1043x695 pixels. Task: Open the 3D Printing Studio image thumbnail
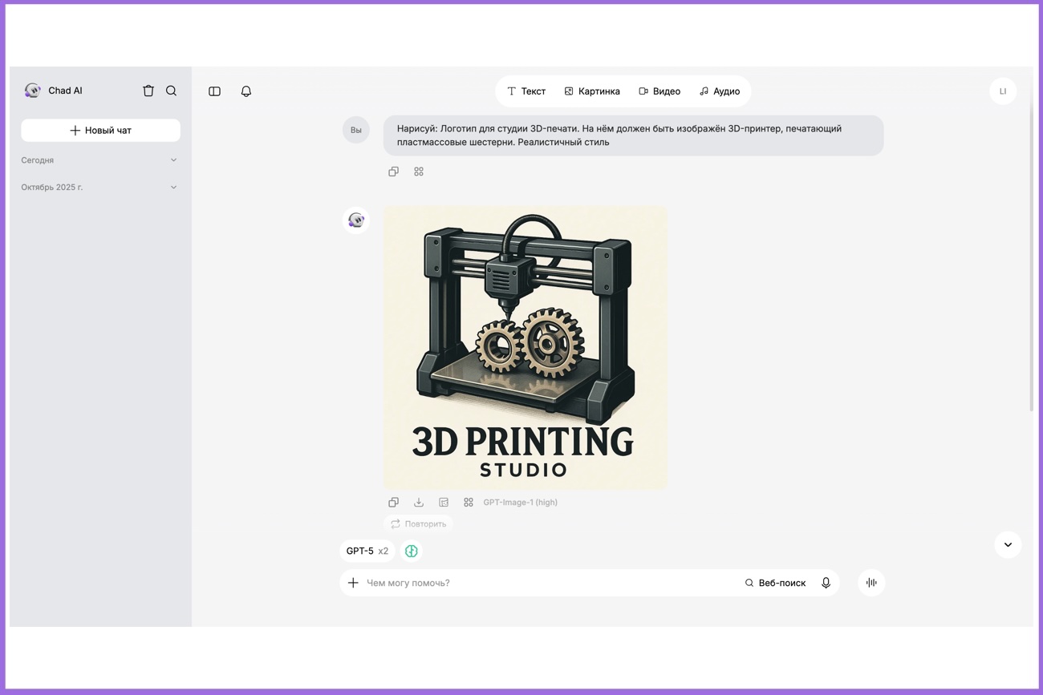click(x=525, y=347)
